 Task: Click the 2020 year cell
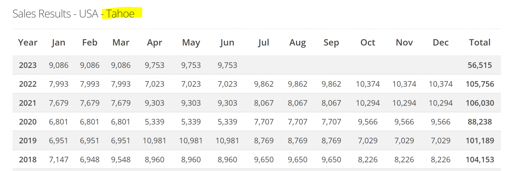(28, 122)
